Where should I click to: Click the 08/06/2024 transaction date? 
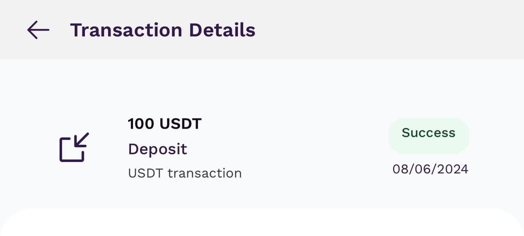(430, 169)
